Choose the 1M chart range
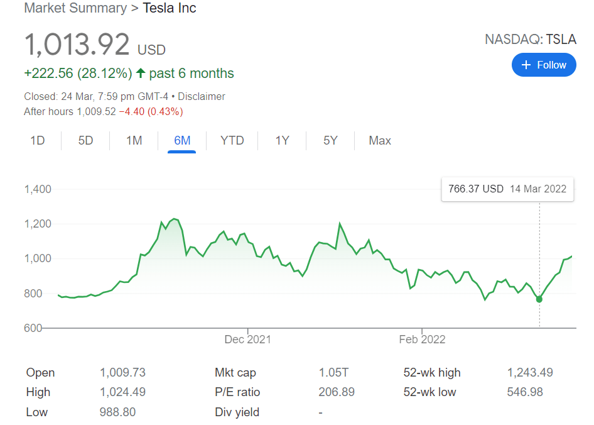 point(134,140)
